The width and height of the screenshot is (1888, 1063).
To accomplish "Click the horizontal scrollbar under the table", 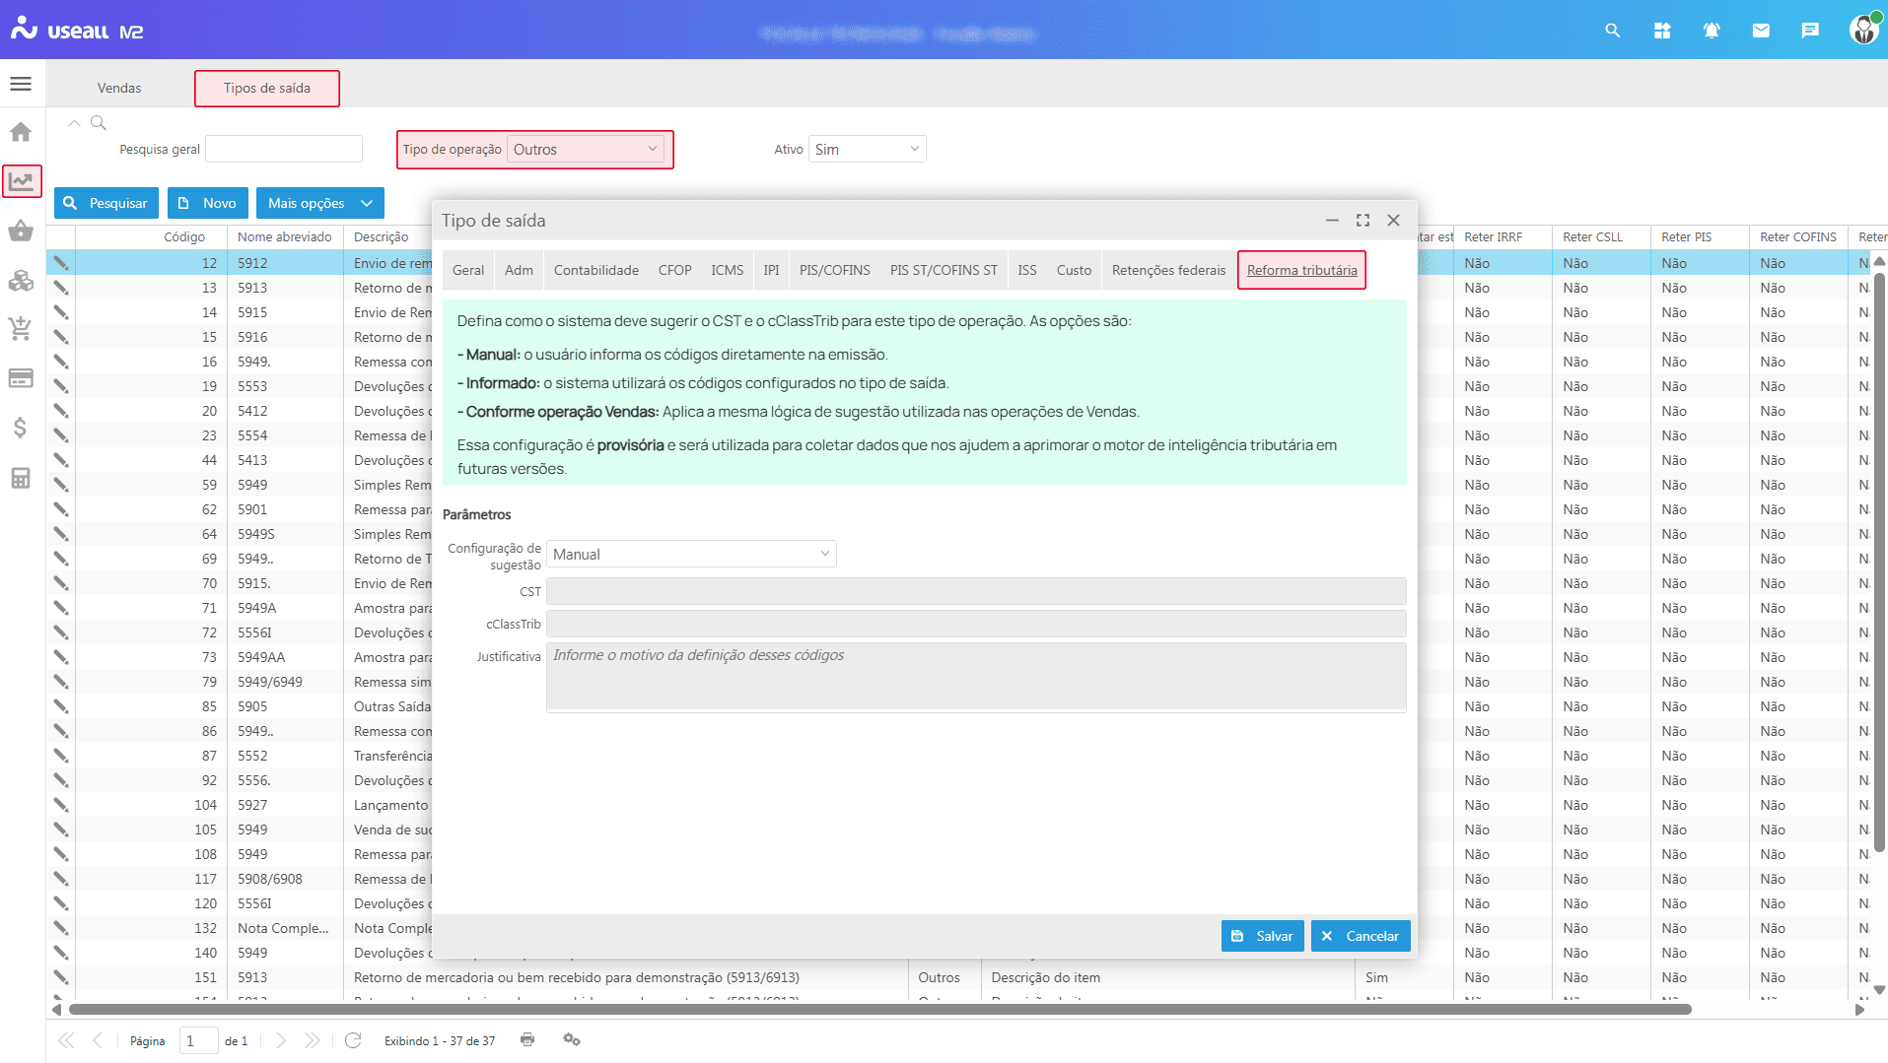I will (x=879, y=1009).
